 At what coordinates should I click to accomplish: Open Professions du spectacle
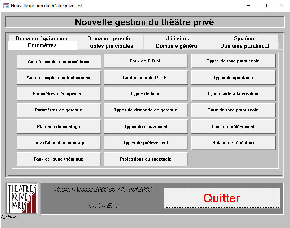[x=146, y=159]
